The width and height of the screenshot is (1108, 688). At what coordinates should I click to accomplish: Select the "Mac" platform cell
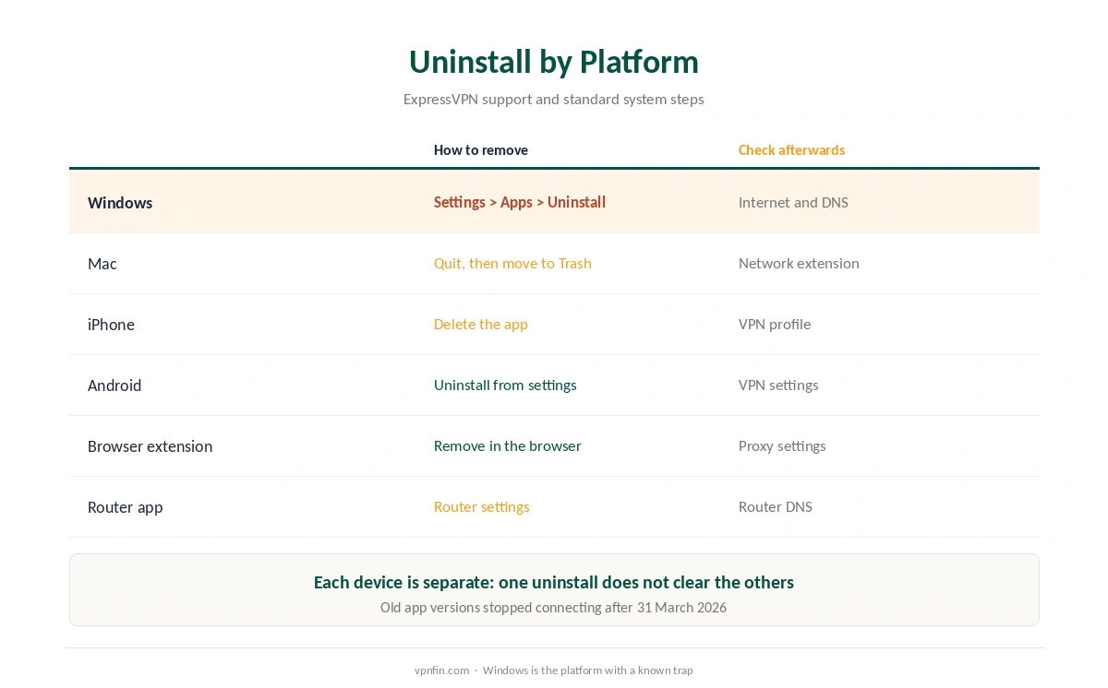(x=102, y=264)
